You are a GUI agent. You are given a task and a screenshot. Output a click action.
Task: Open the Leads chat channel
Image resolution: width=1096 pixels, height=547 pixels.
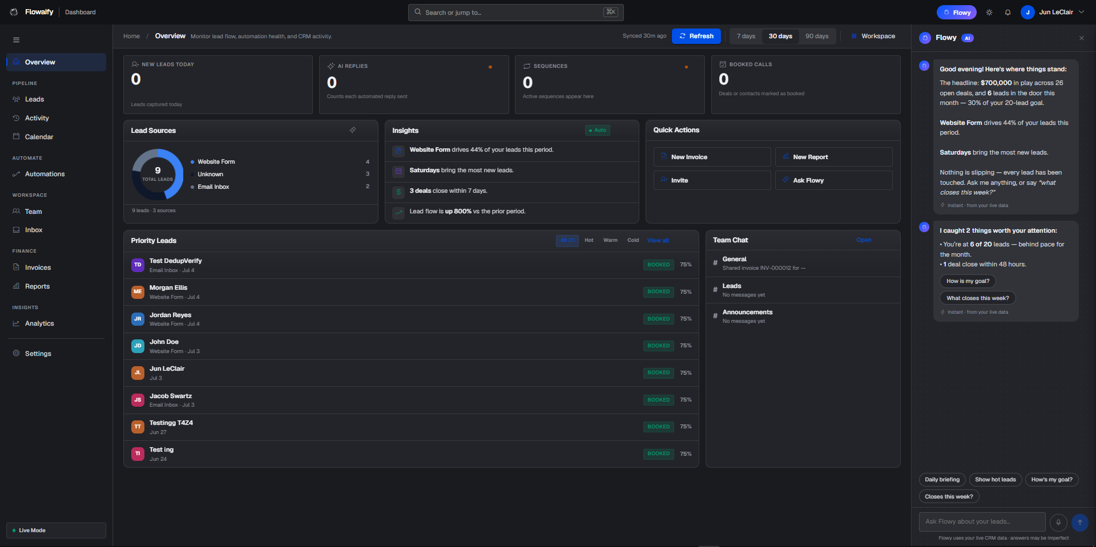pos(803,290)
